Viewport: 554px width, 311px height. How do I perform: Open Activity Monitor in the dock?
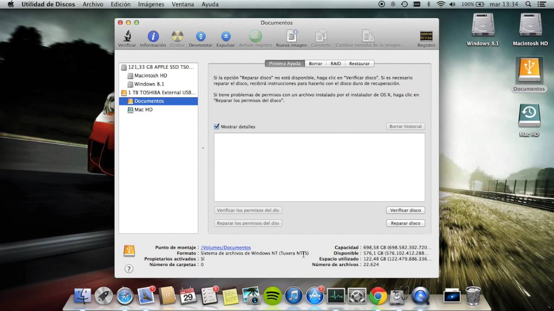pyautogui.click(x=336, y=296)
